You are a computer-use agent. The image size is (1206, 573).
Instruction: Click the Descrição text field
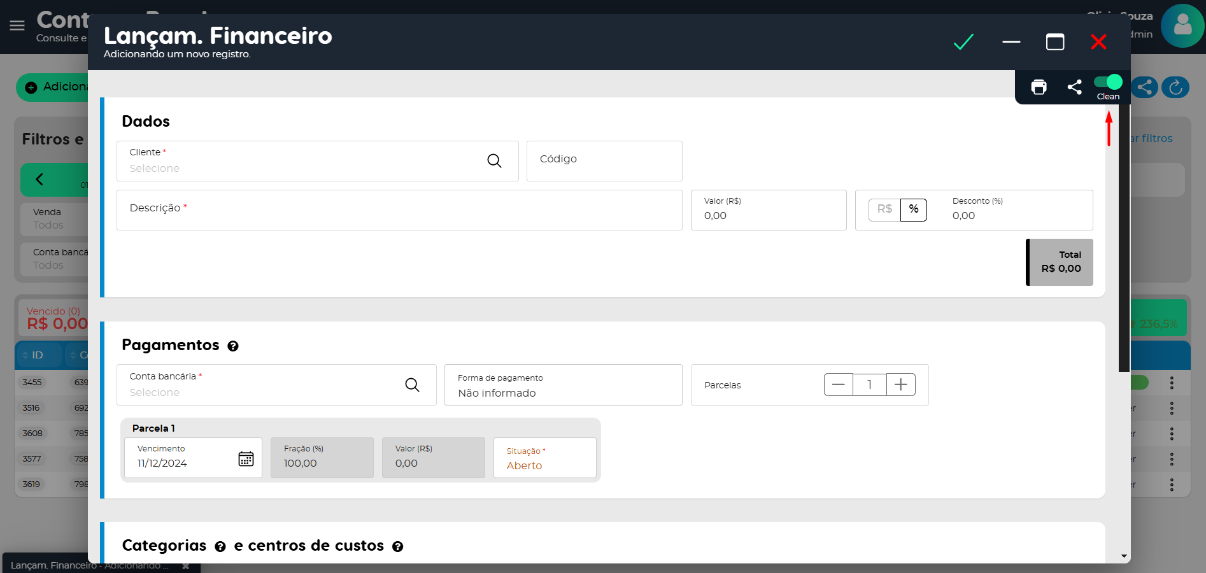click(x=399, y=210)
